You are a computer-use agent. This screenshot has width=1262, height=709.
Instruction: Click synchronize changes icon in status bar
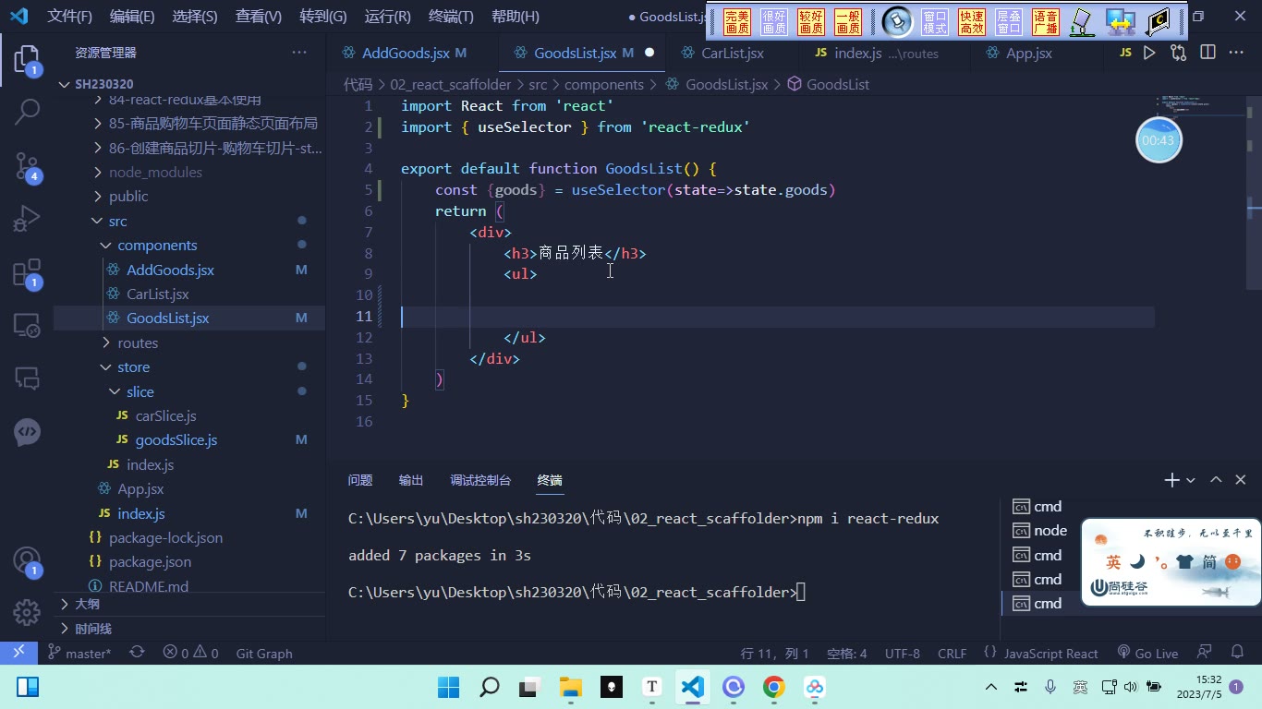click(x=137, y=653)
